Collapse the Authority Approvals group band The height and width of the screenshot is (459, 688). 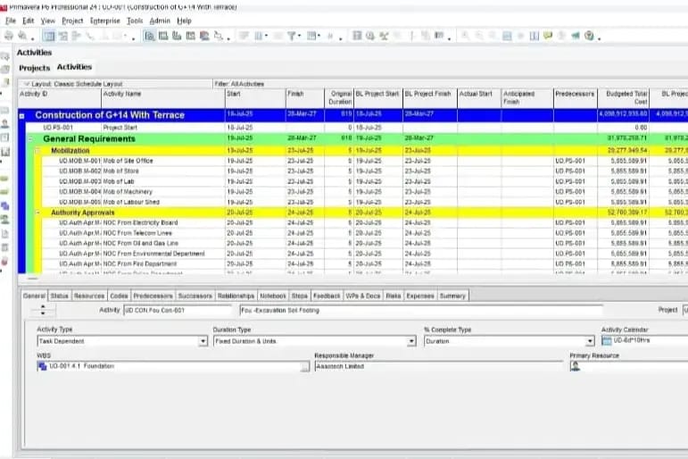point(37,213)
